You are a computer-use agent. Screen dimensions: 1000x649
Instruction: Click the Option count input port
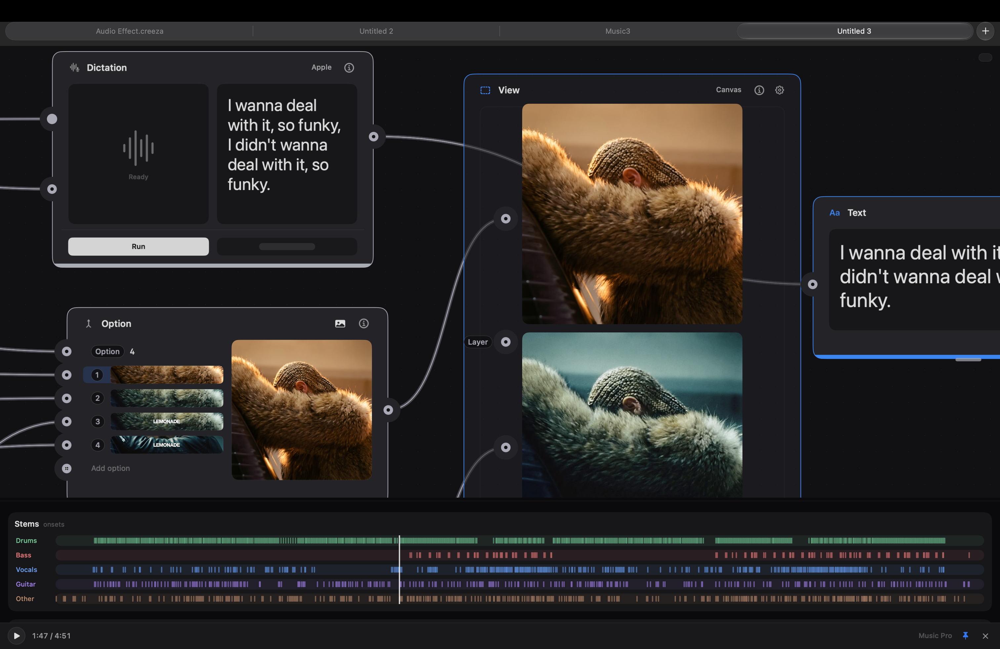coord(66,351)
